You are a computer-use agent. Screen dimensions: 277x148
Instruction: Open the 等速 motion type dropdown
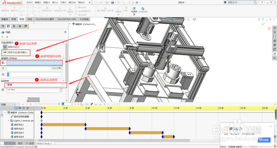pos(35,85)
